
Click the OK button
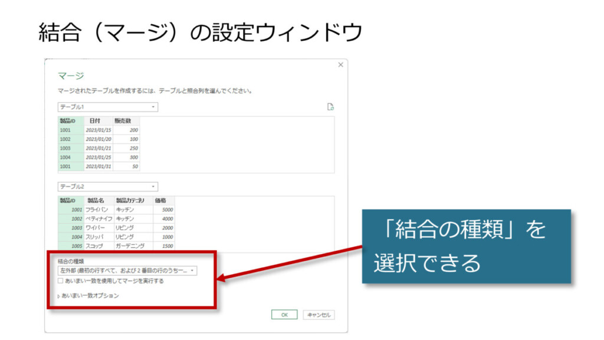[x=284, y=315]
